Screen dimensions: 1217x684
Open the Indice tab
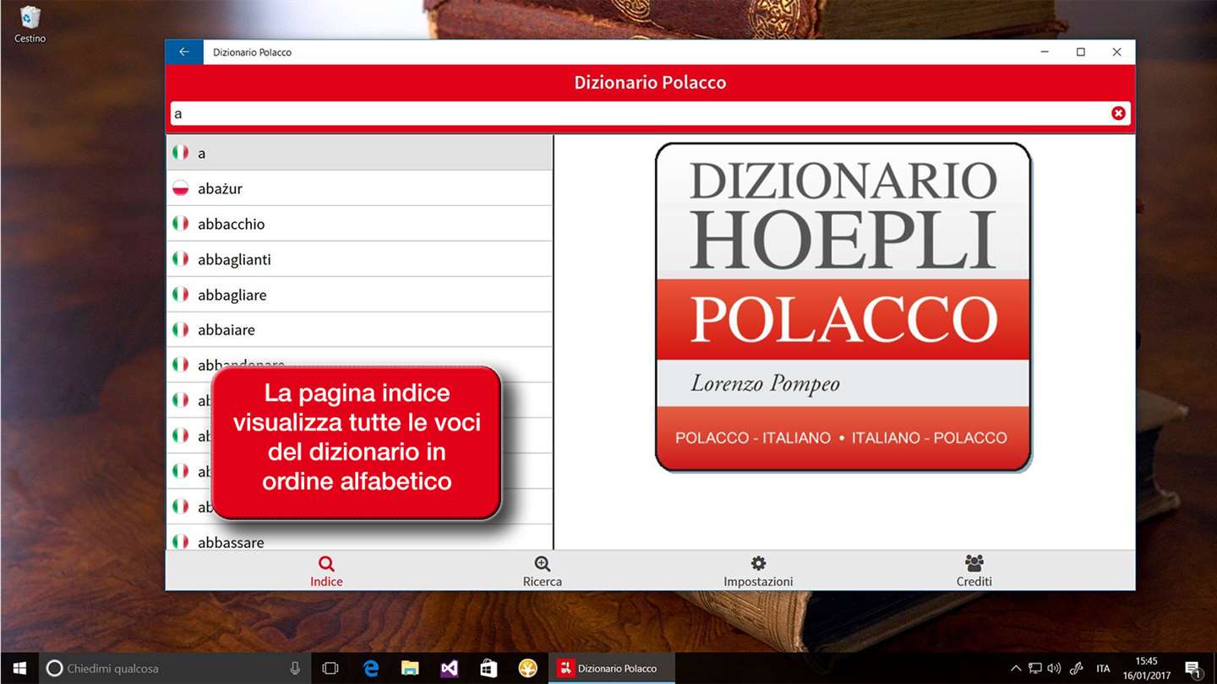coord(326,572)
